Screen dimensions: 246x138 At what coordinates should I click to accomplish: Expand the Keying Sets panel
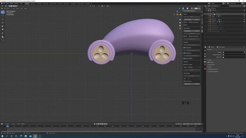[208, 65]
